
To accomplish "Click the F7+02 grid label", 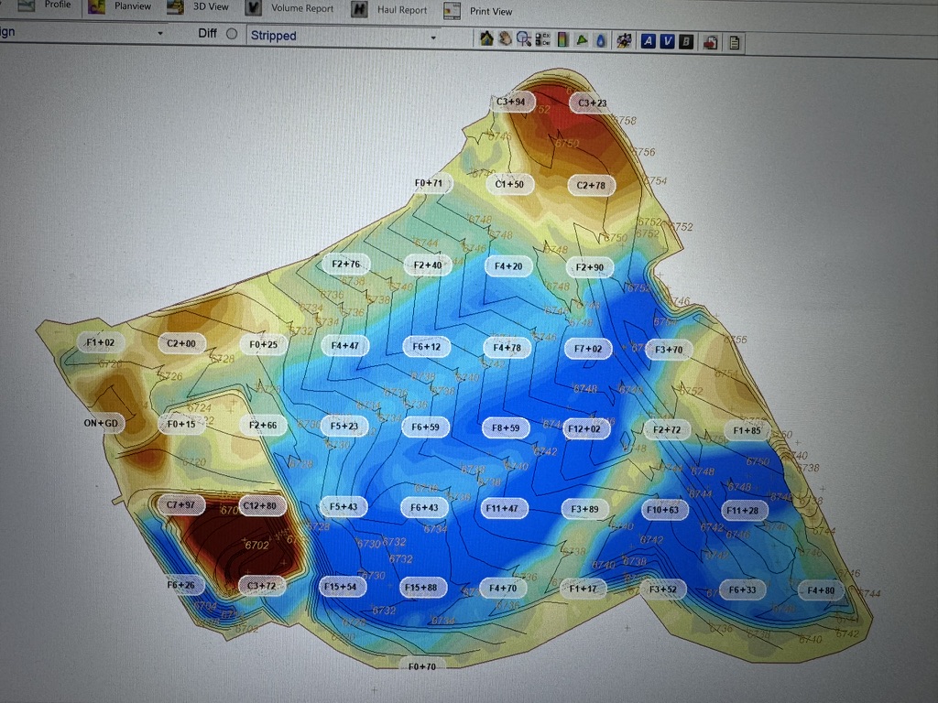I will click(588, 349).
